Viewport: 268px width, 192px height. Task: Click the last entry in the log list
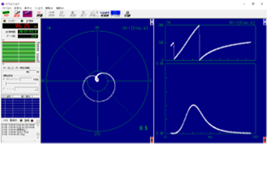(x=14, y=134)
